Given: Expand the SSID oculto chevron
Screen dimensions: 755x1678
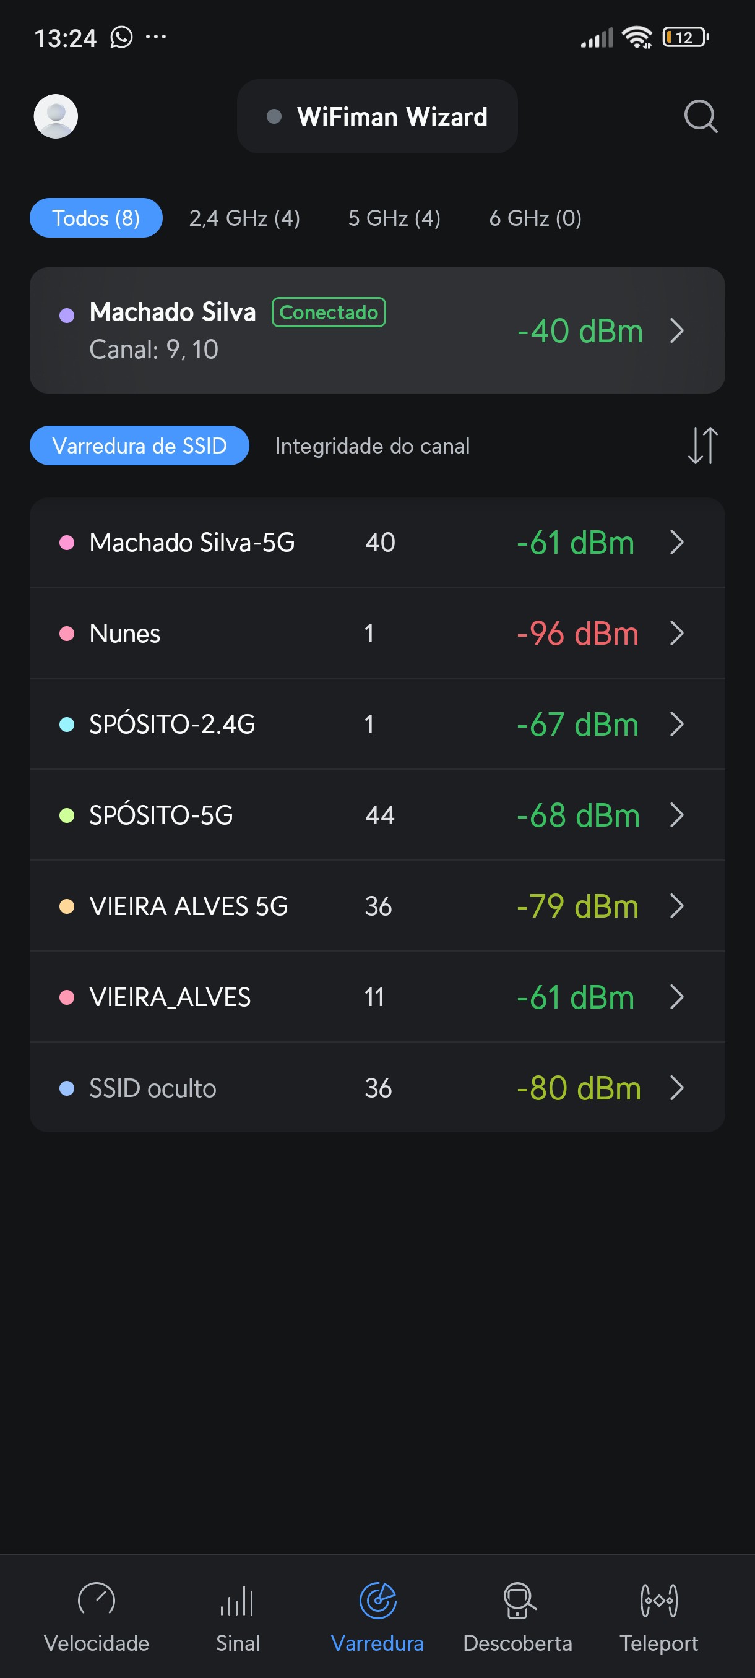Looking at the screenshot, I should 677,1088.
